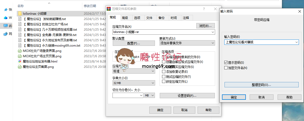
Task: Switch to the 选项 tab
Action: [x=137, y=18]
